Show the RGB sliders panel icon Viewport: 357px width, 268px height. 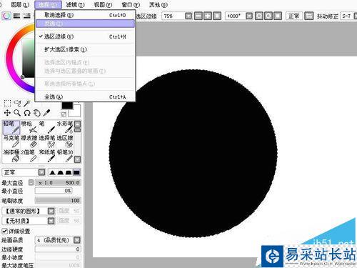click(x=16, y=16)
